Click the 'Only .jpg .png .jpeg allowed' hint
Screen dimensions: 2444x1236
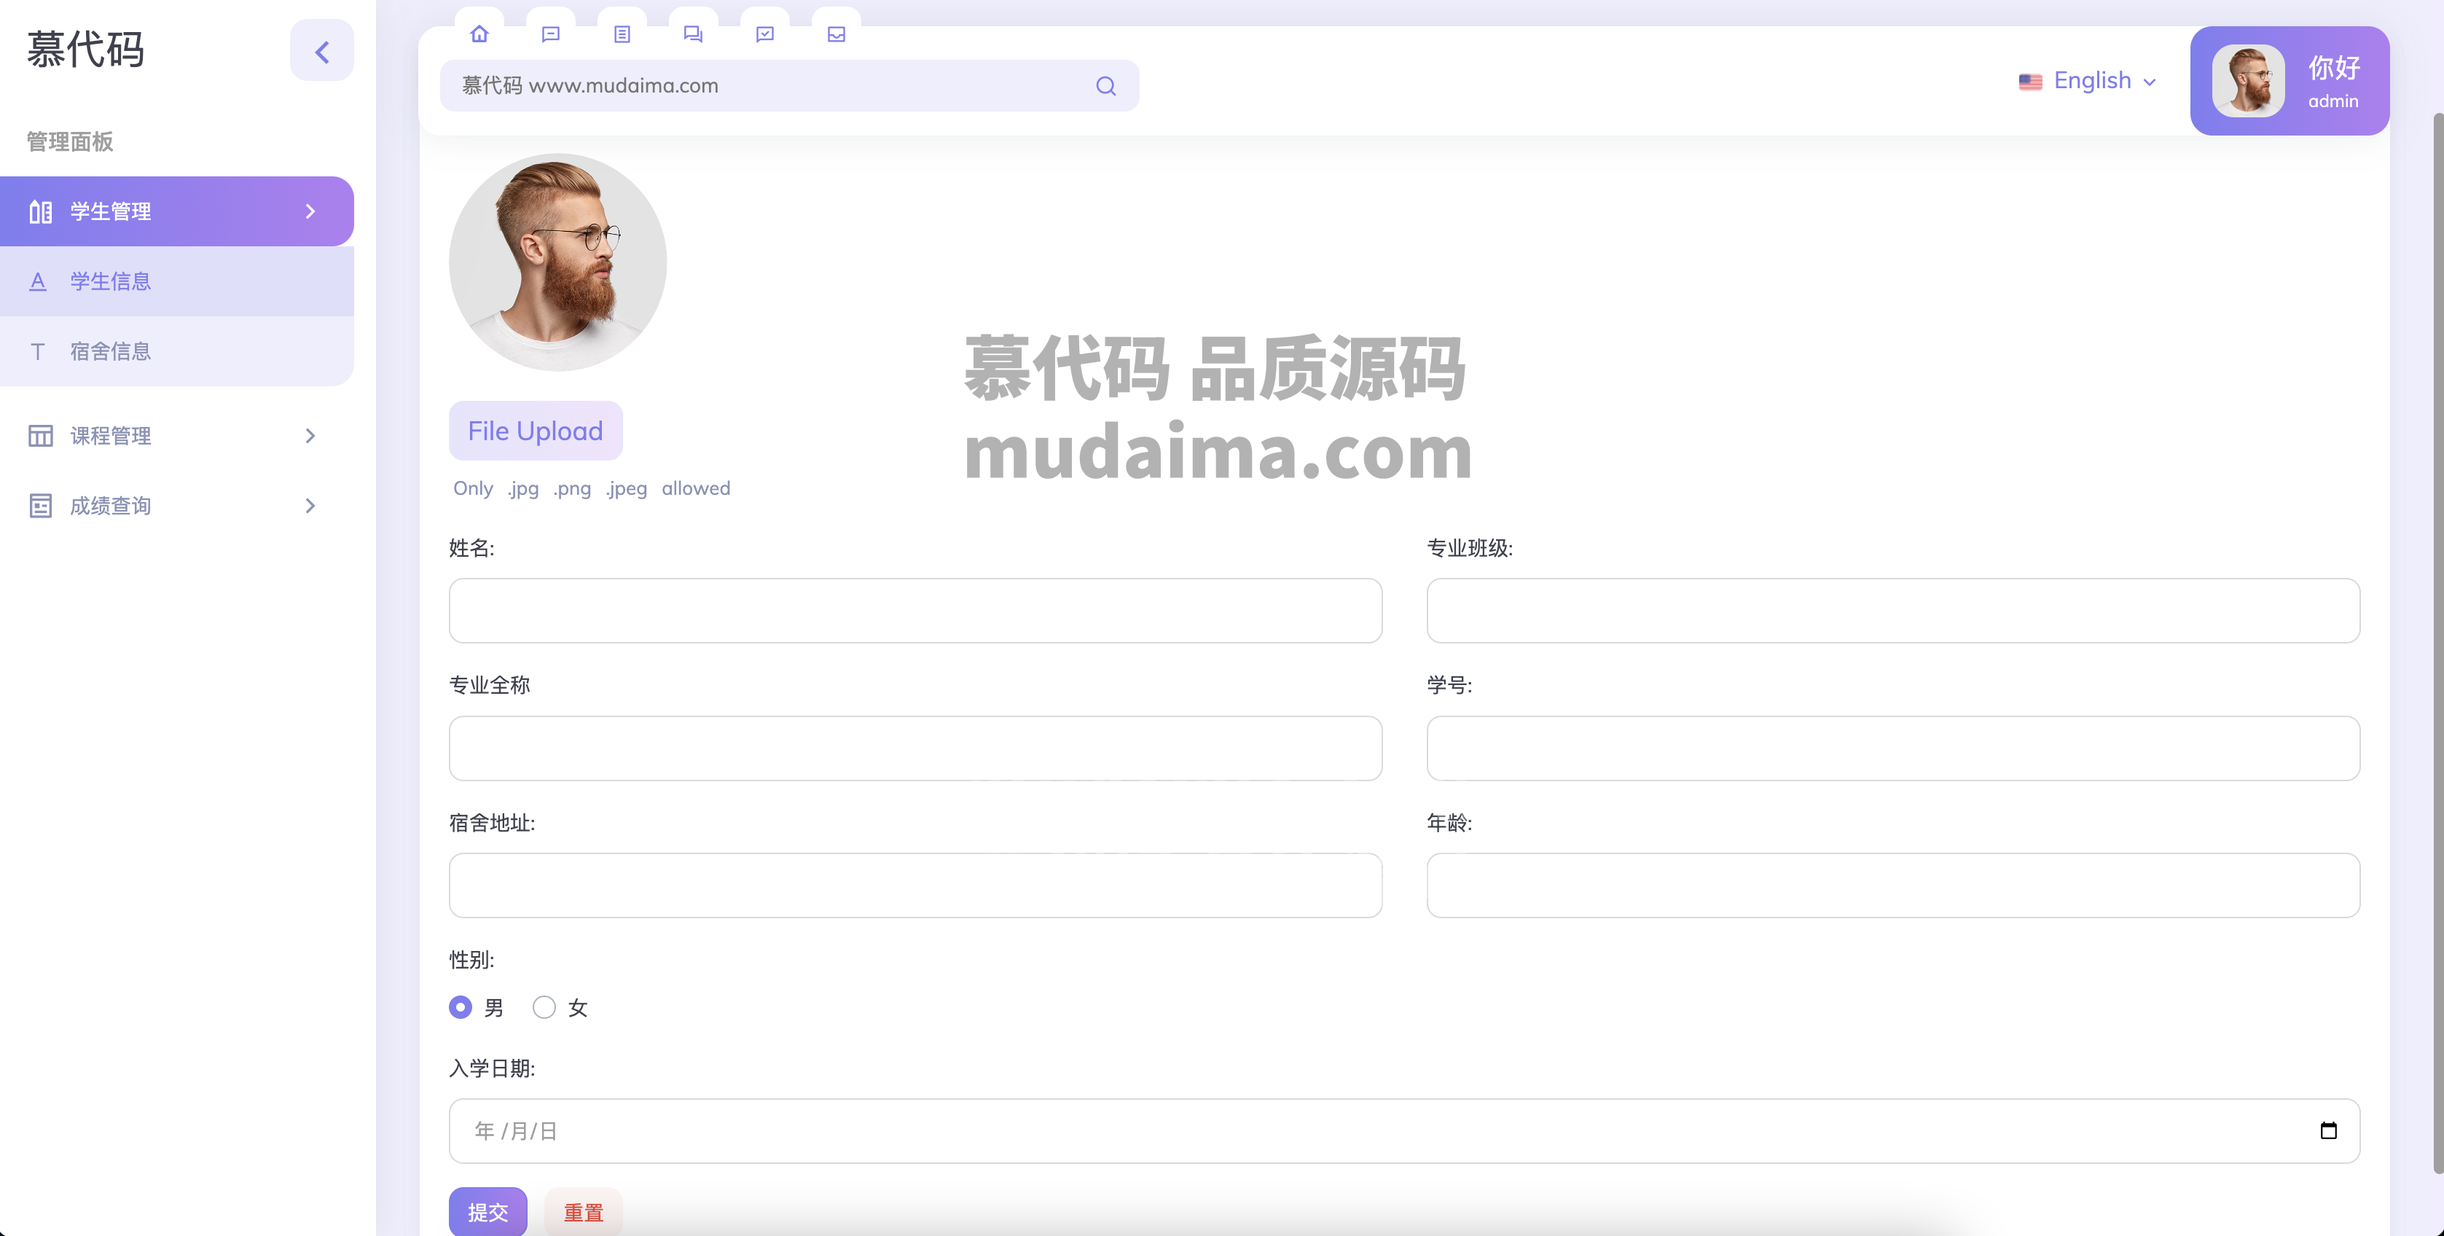pos(592,488)
